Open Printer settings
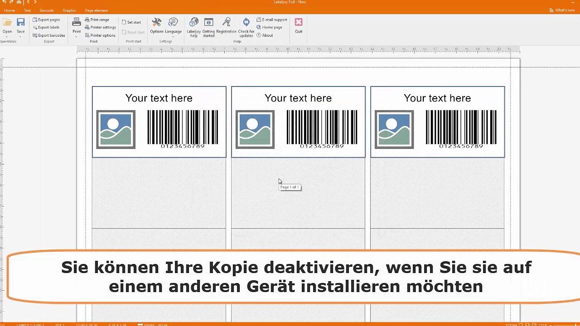580x326 pixels. [x=100, y=28]
